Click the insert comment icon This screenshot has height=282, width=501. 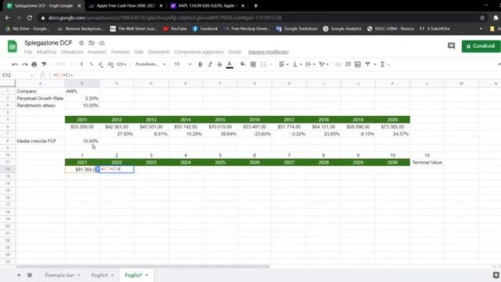click(348, 64)
